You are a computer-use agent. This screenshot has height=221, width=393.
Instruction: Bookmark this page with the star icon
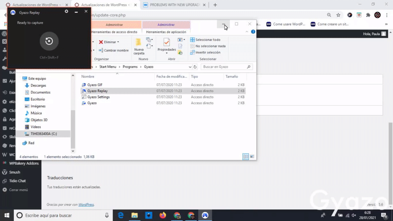click(x=338, y=15)
